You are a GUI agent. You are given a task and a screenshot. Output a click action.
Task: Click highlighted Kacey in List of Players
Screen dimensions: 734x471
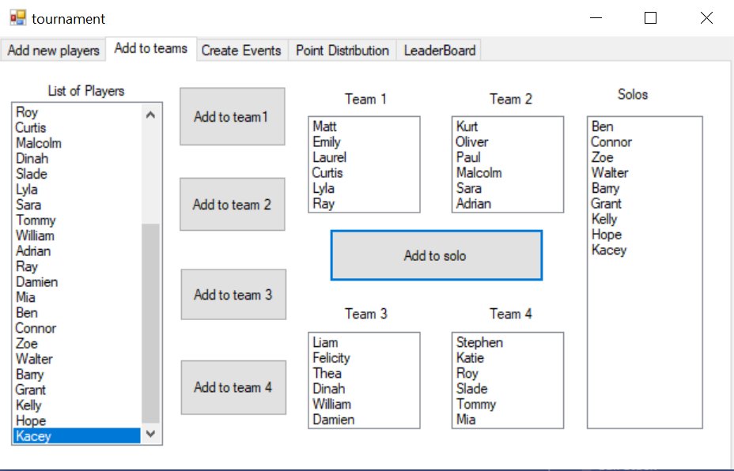point(77,436)
